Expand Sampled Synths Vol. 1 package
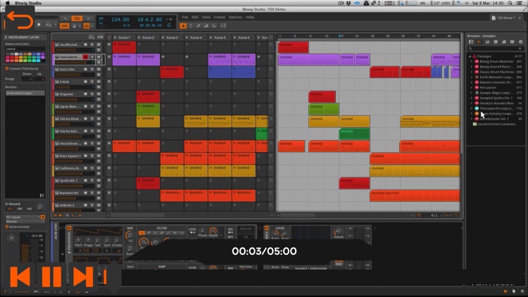The image size is (528, 297). click(x=472, y=98)
